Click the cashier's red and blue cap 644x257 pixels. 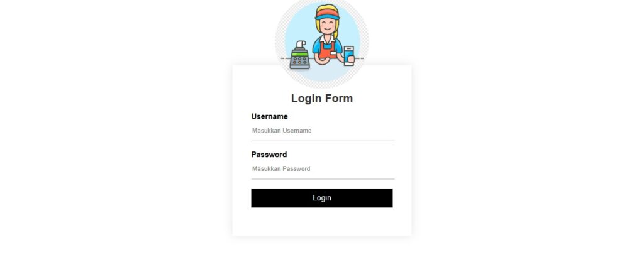pos(327,14)
